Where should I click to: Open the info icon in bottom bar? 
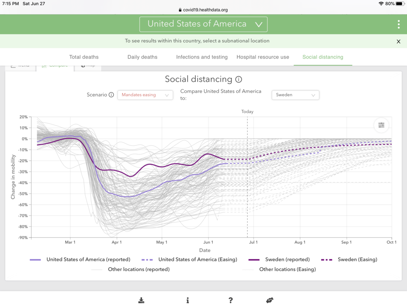pos(188,300)
